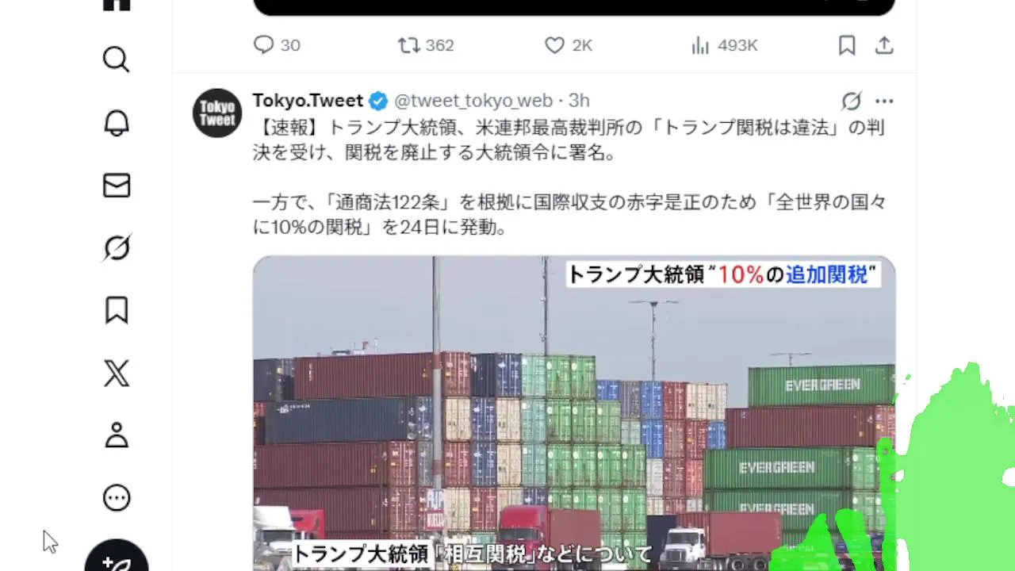
Task: View analytics showing 493K views
Action: [x=724, y=45]
